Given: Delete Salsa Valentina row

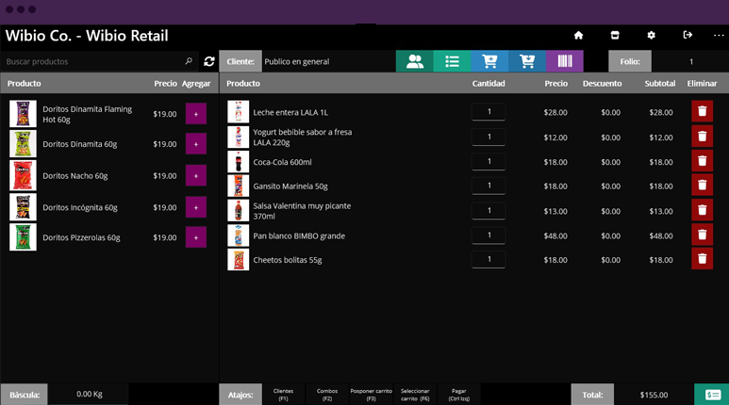Looking at the screenshot, I should pyautogui.click(x=702, y=210).
